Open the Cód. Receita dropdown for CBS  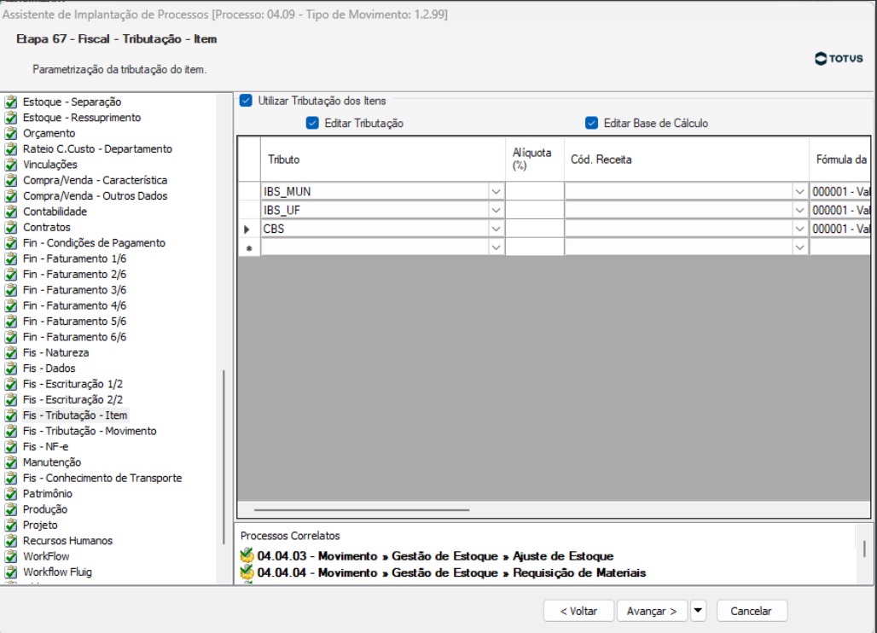[800, 229]
